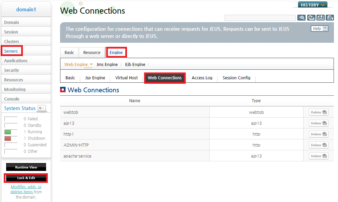338x202 pixels.
Task: Click the '0 Suspended' status entry
Action: (35, 145)
